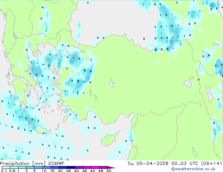Select the 0.1–0.5 mm legend swatch
The height and width of the screenshot is (172, 223).
(x=6, y=167)
